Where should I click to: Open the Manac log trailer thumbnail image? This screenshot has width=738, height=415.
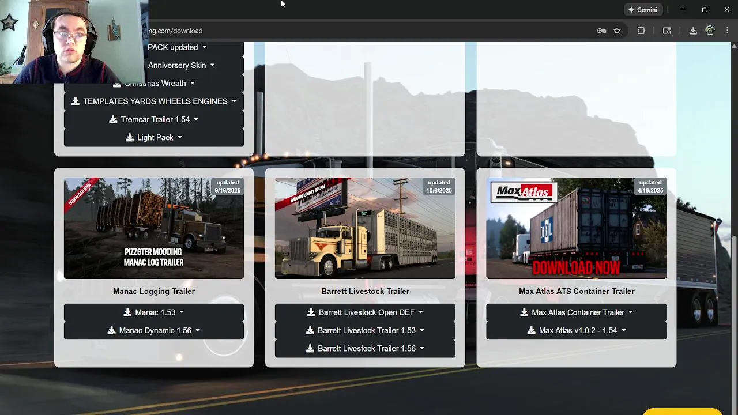pyautogui.click(x=154, y=228)
